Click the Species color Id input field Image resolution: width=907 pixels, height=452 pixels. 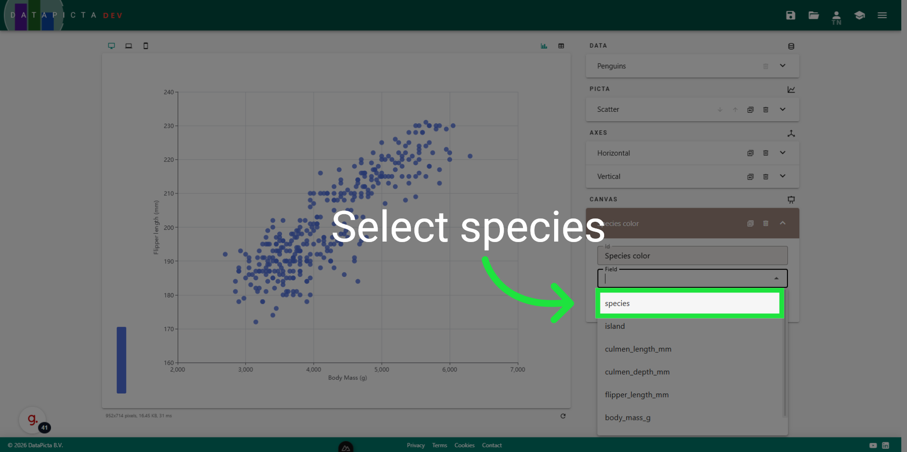[x=692, y=255]
